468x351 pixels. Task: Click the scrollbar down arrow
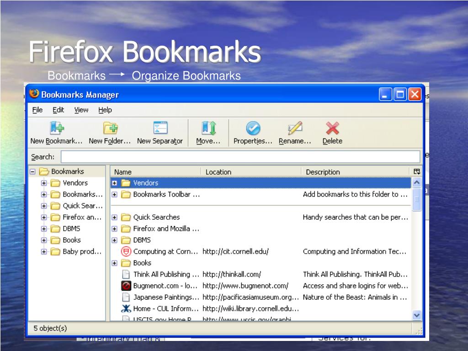(417, 314)
